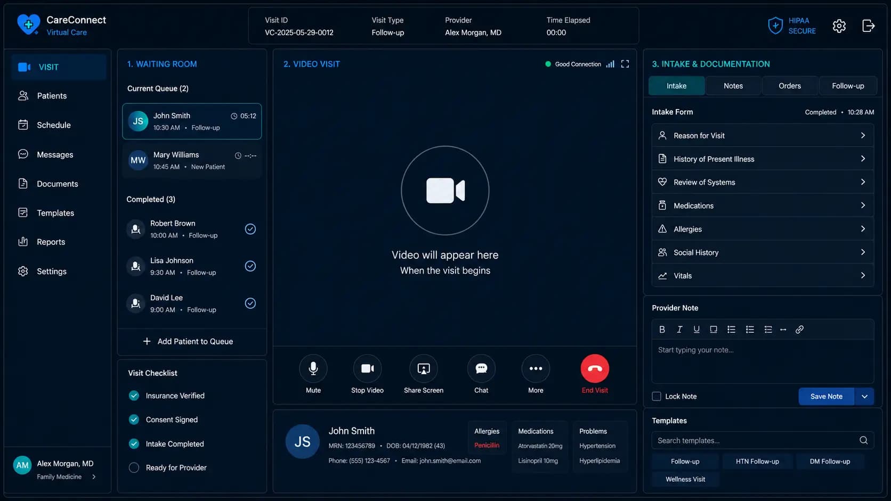
Task: Apply bold formatting in Provider Note
Action: coord(662,330)
